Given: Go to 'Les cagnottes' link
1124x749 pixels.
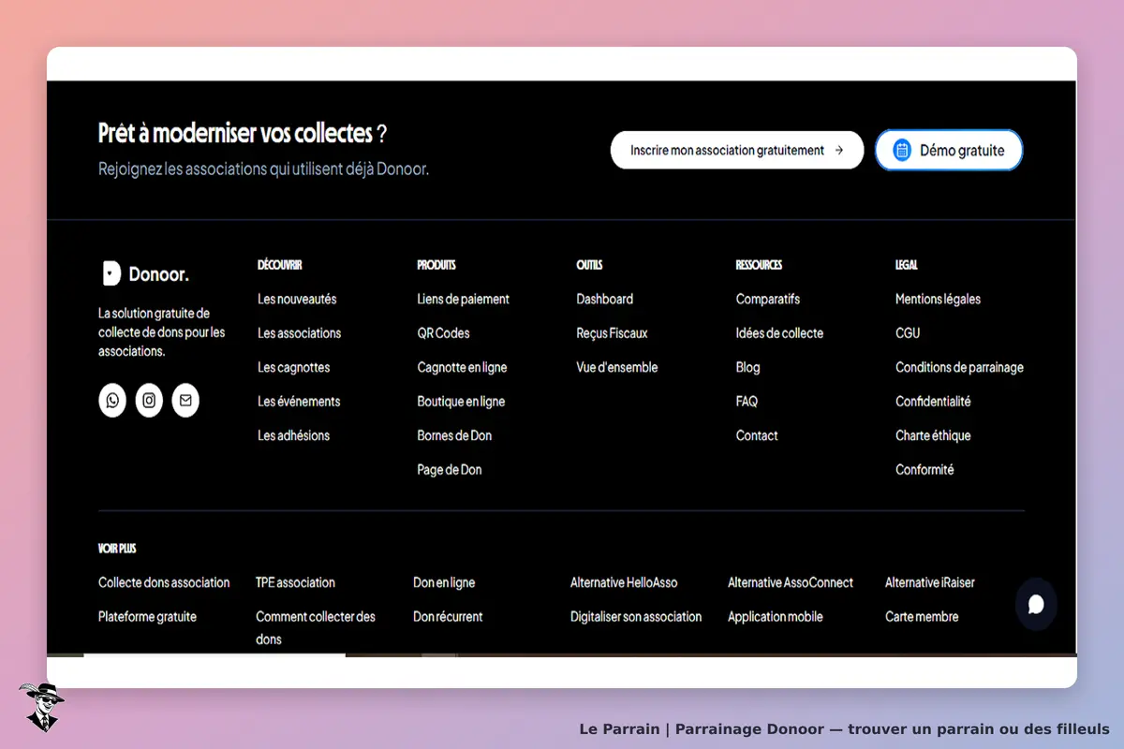Looking at the screenshot, I should 294,368.
